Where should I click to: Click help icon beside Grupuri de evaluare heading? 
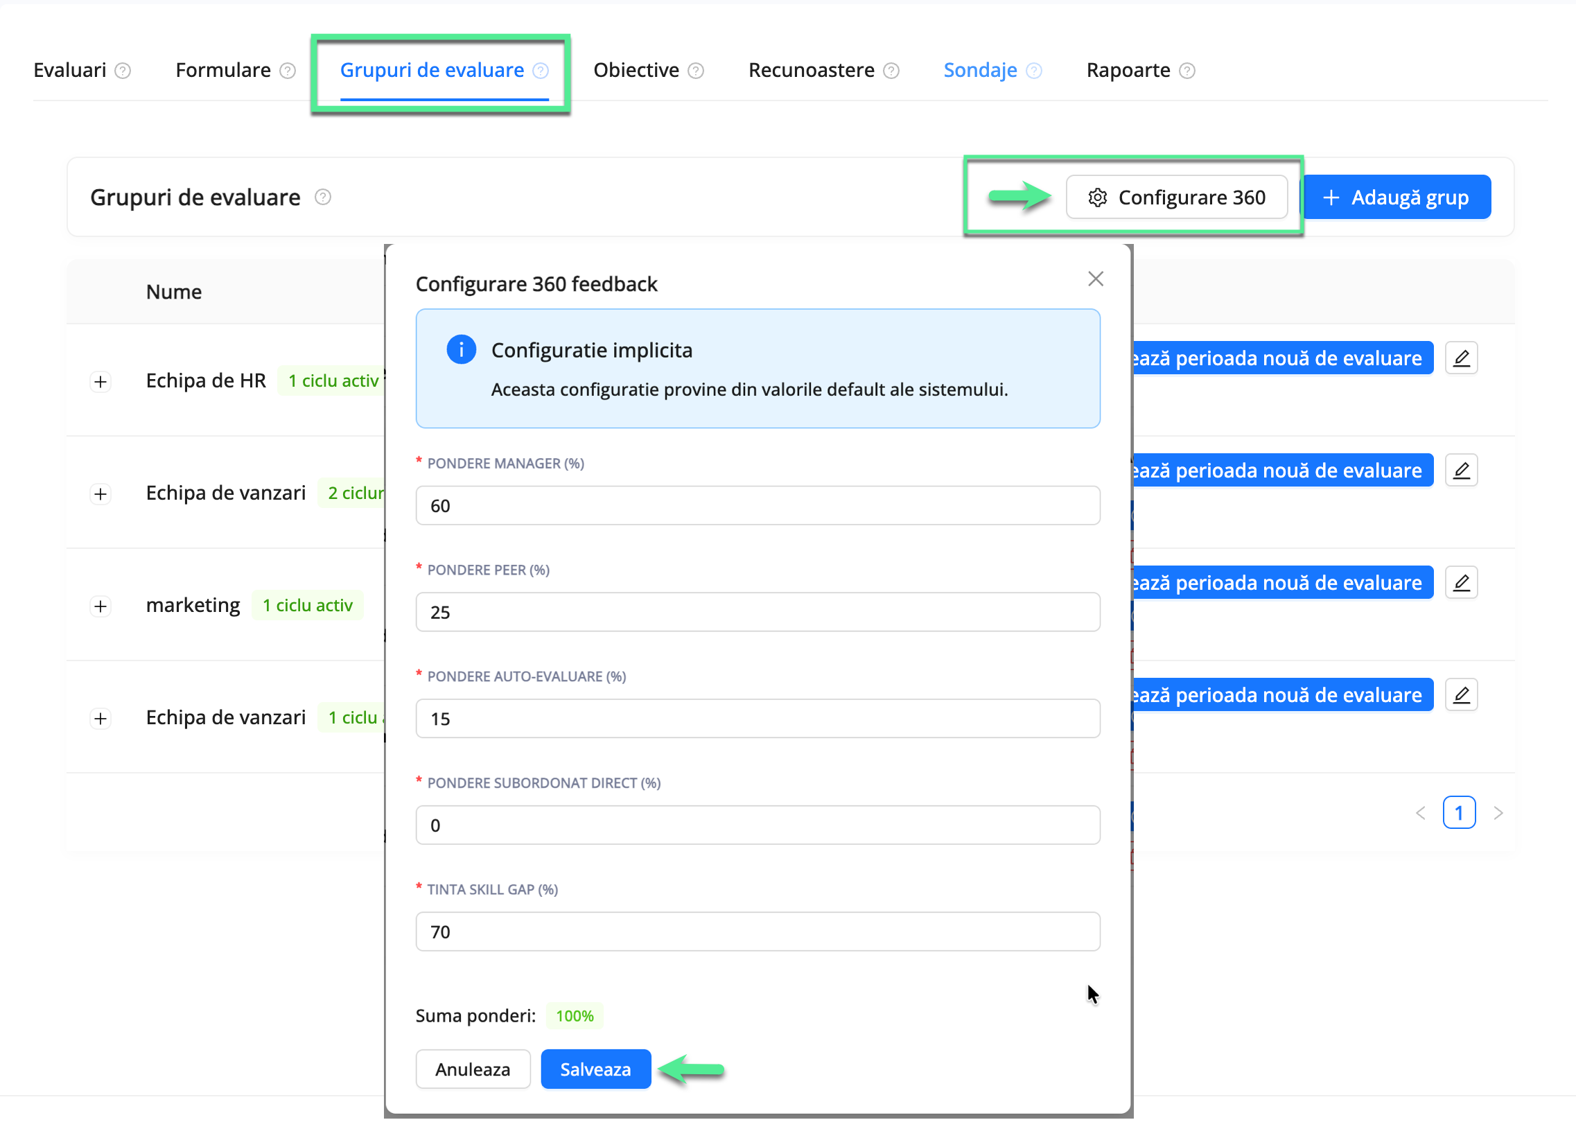coord(323,198)
